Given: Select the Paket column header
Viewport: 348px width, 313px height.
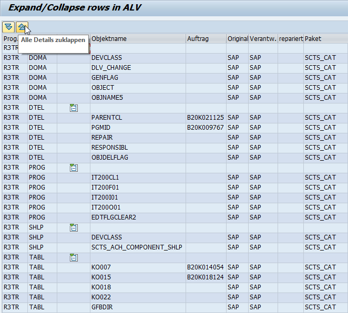Looking at the screenshot, I should point(325,39).
